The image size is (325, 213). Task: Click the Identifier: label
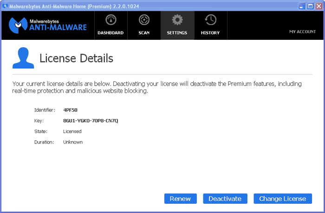tap(45, 110)
